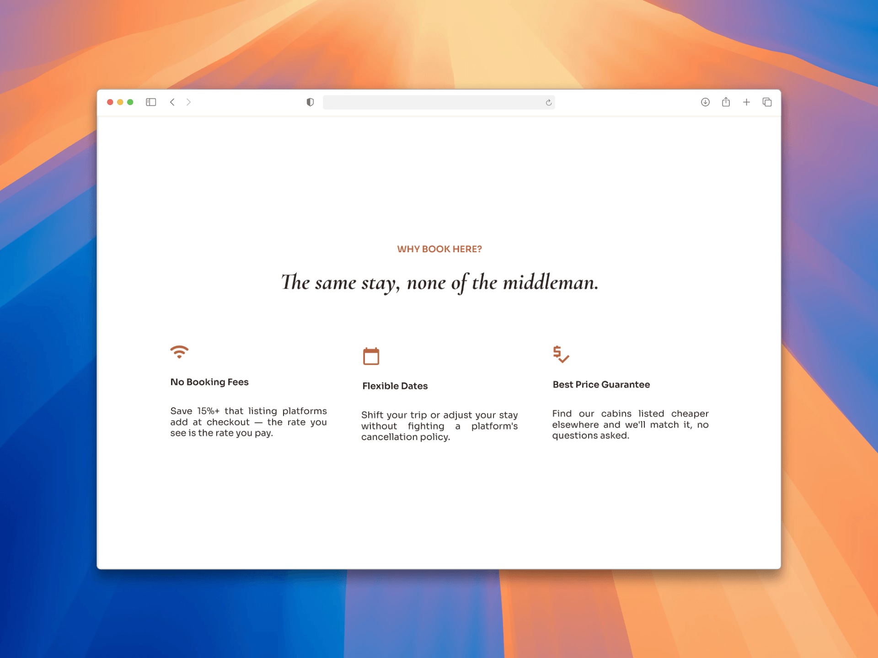Click the 'Shift your trip or adjust' paragraph
878x658 pixels.
(x=439, y=426)
